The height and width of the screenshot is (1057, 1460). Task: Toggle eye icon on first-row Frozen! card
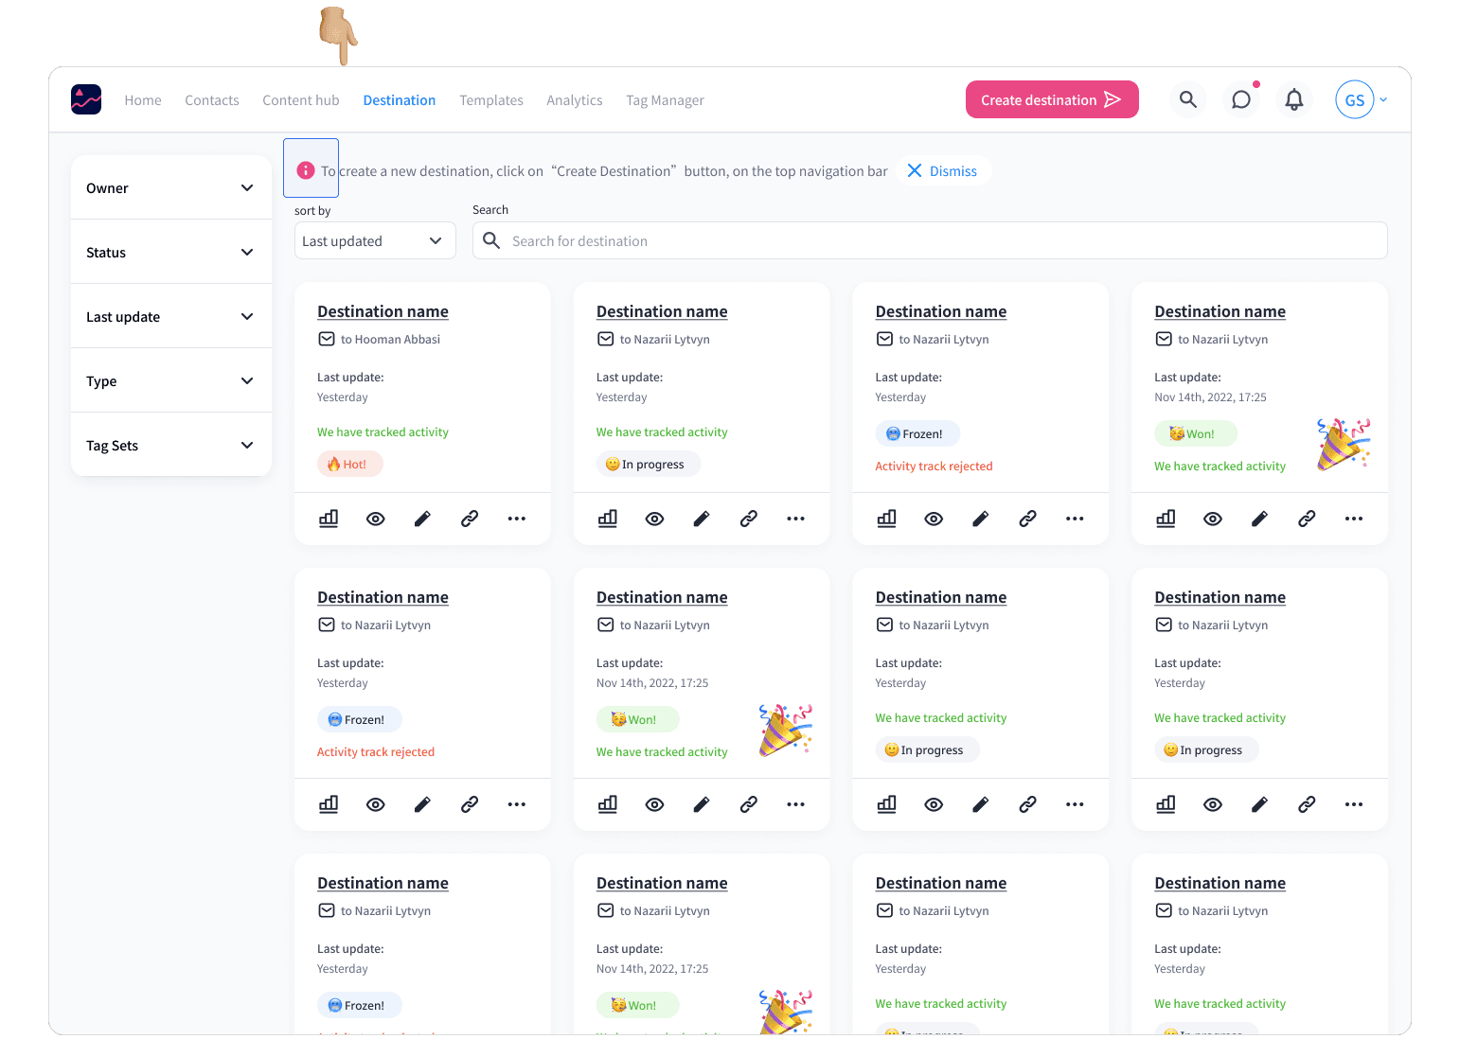(x=934, y=519)
